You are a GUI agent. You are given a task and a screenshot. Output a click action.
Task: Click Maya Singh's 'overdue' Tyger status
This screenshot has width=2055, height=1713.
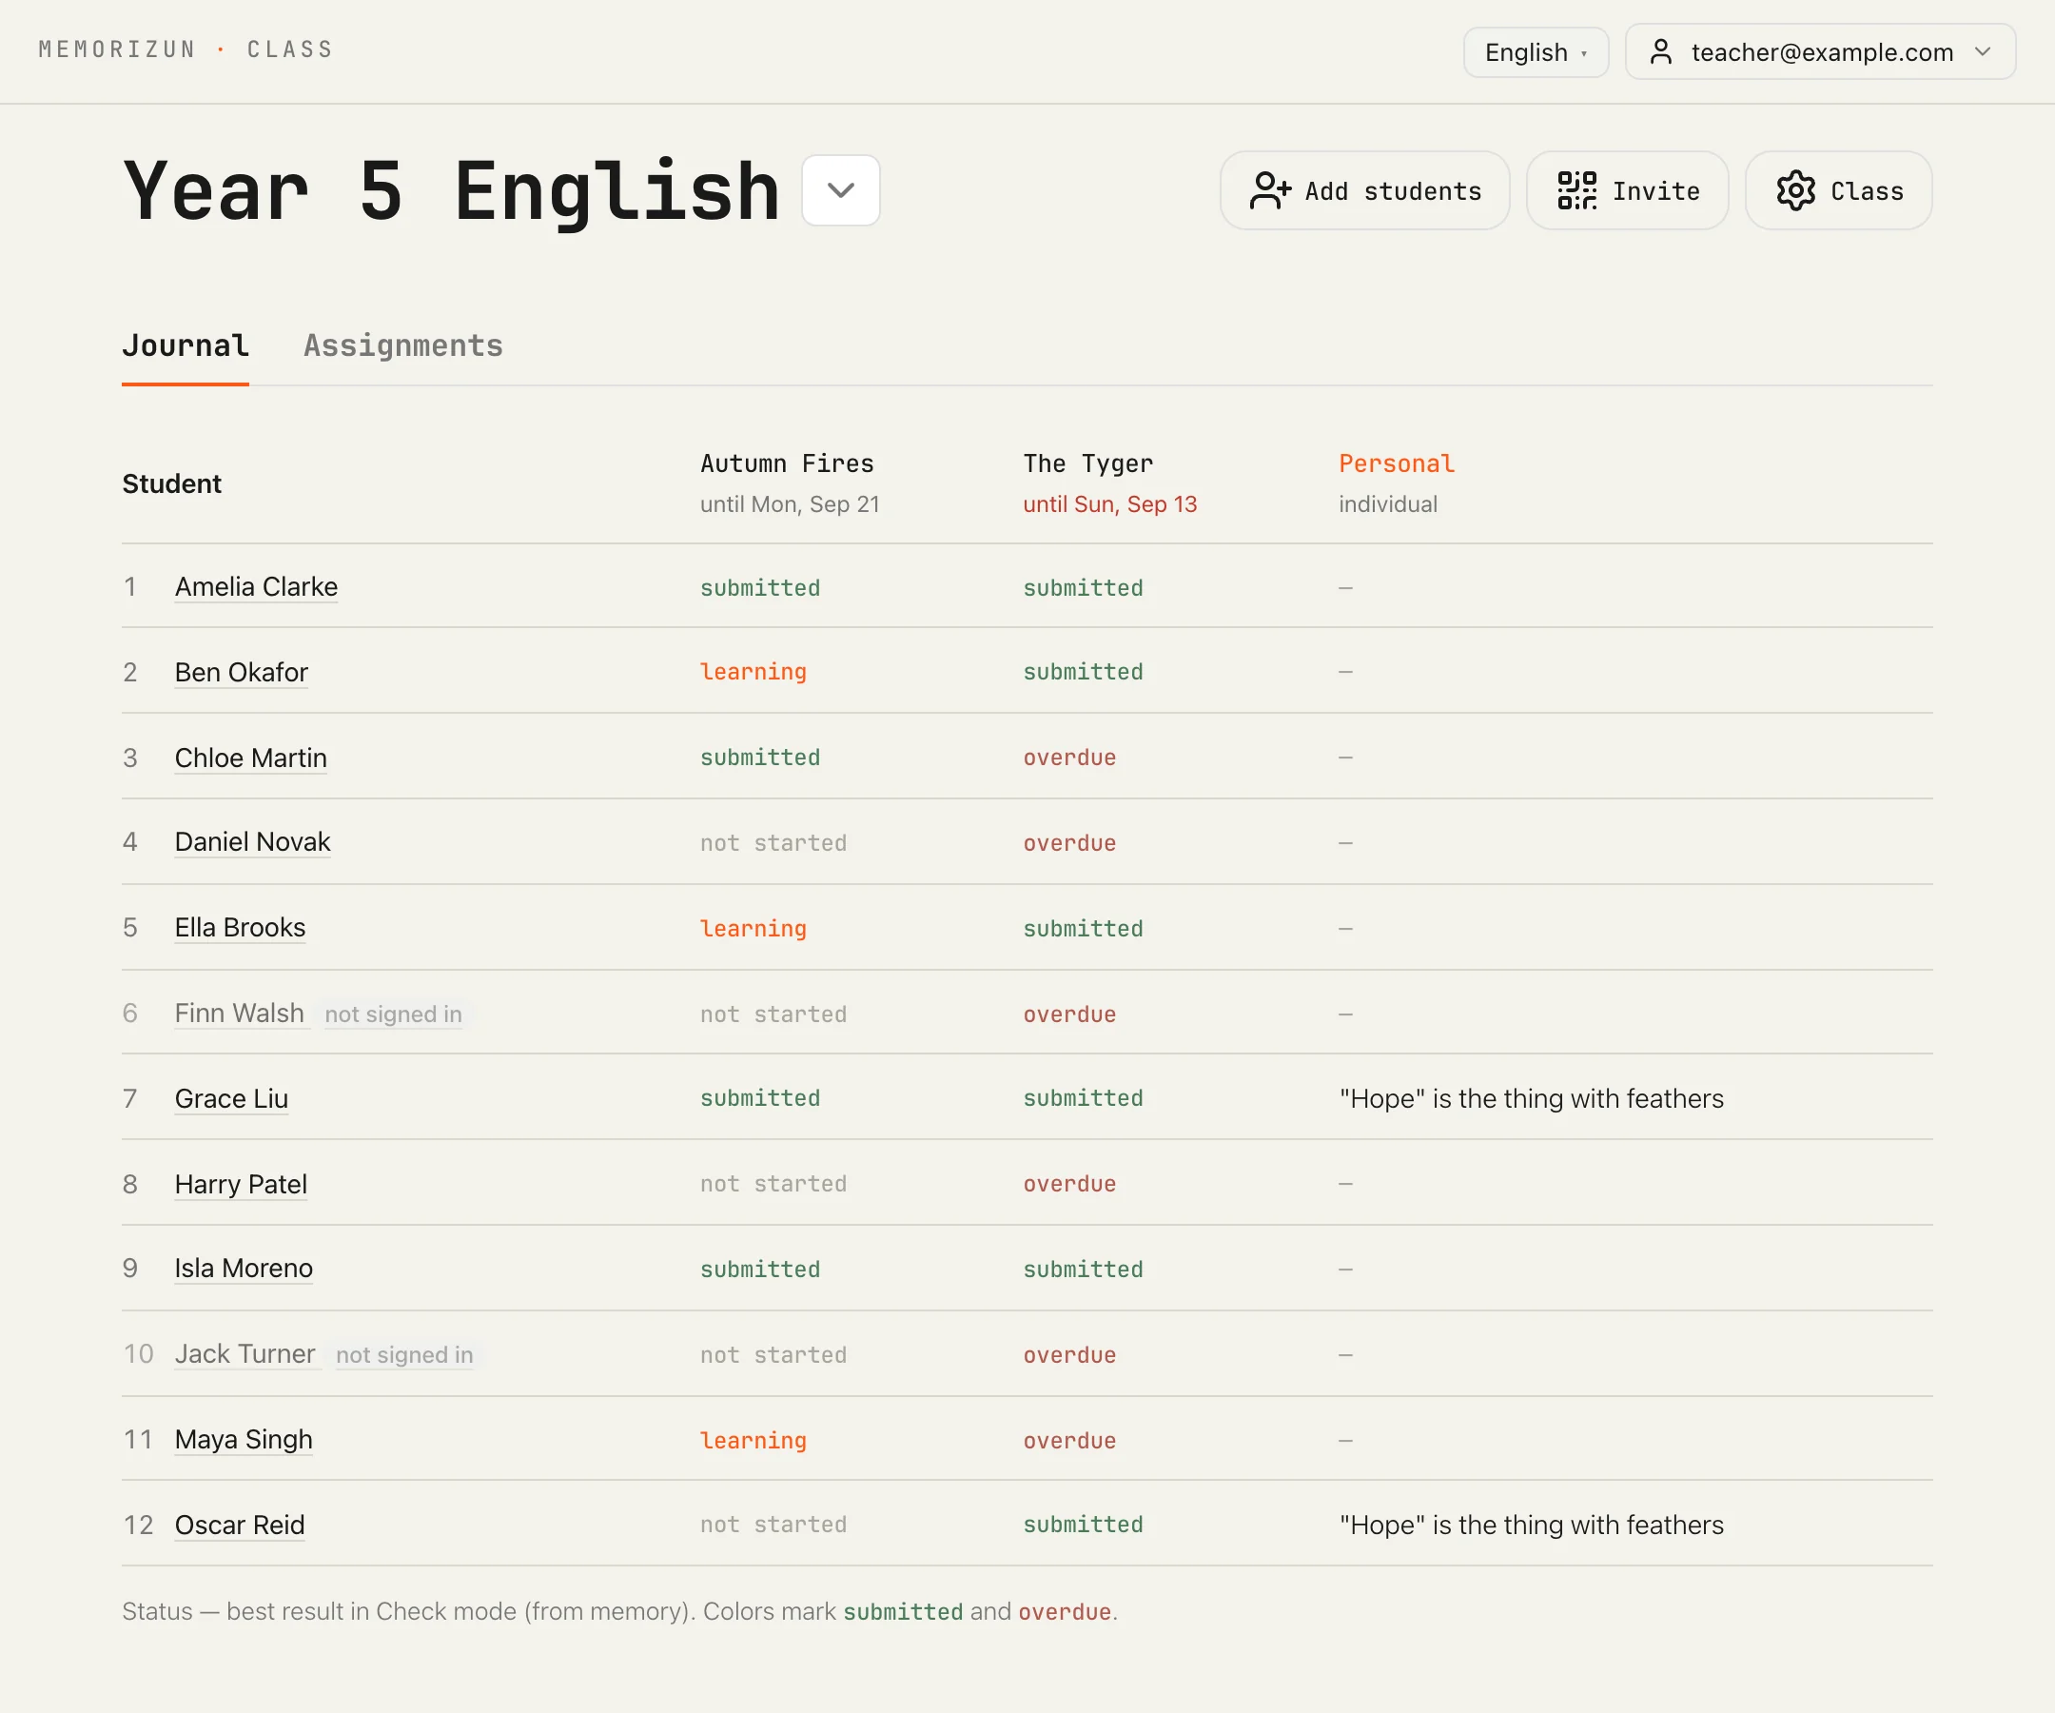point(1069,1441)
